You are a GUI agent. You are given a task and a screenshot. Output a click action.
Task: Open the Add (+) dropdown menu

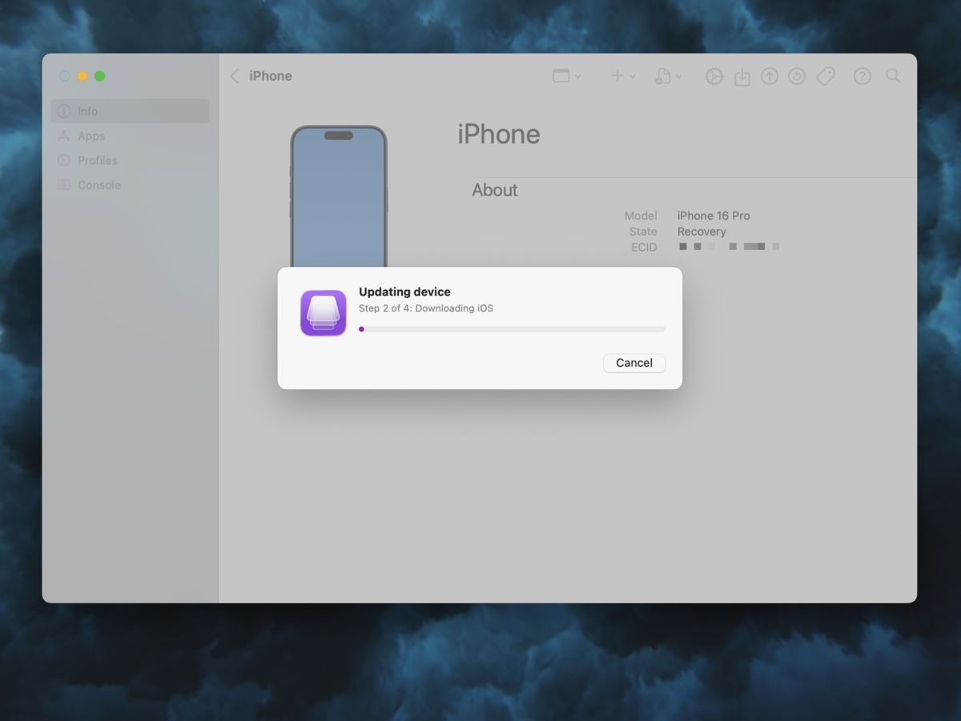(623, 76)
